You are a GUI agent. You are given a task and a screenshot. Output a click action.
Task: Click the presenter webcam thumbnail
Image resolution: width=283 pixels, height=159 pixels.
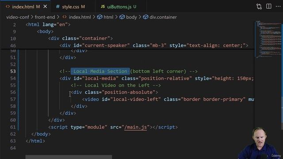coord(260,143)
